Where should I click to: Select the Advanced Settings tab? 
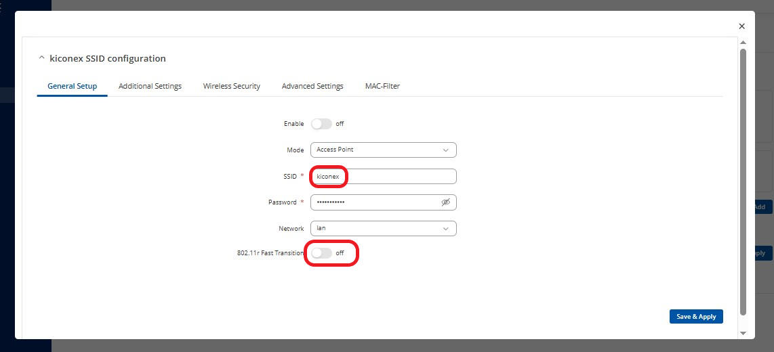point(312,87)
